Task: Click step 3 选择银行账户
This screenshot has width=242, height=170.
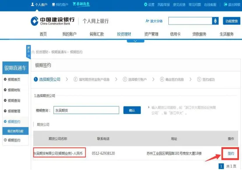Action: (x=135, y=79)
